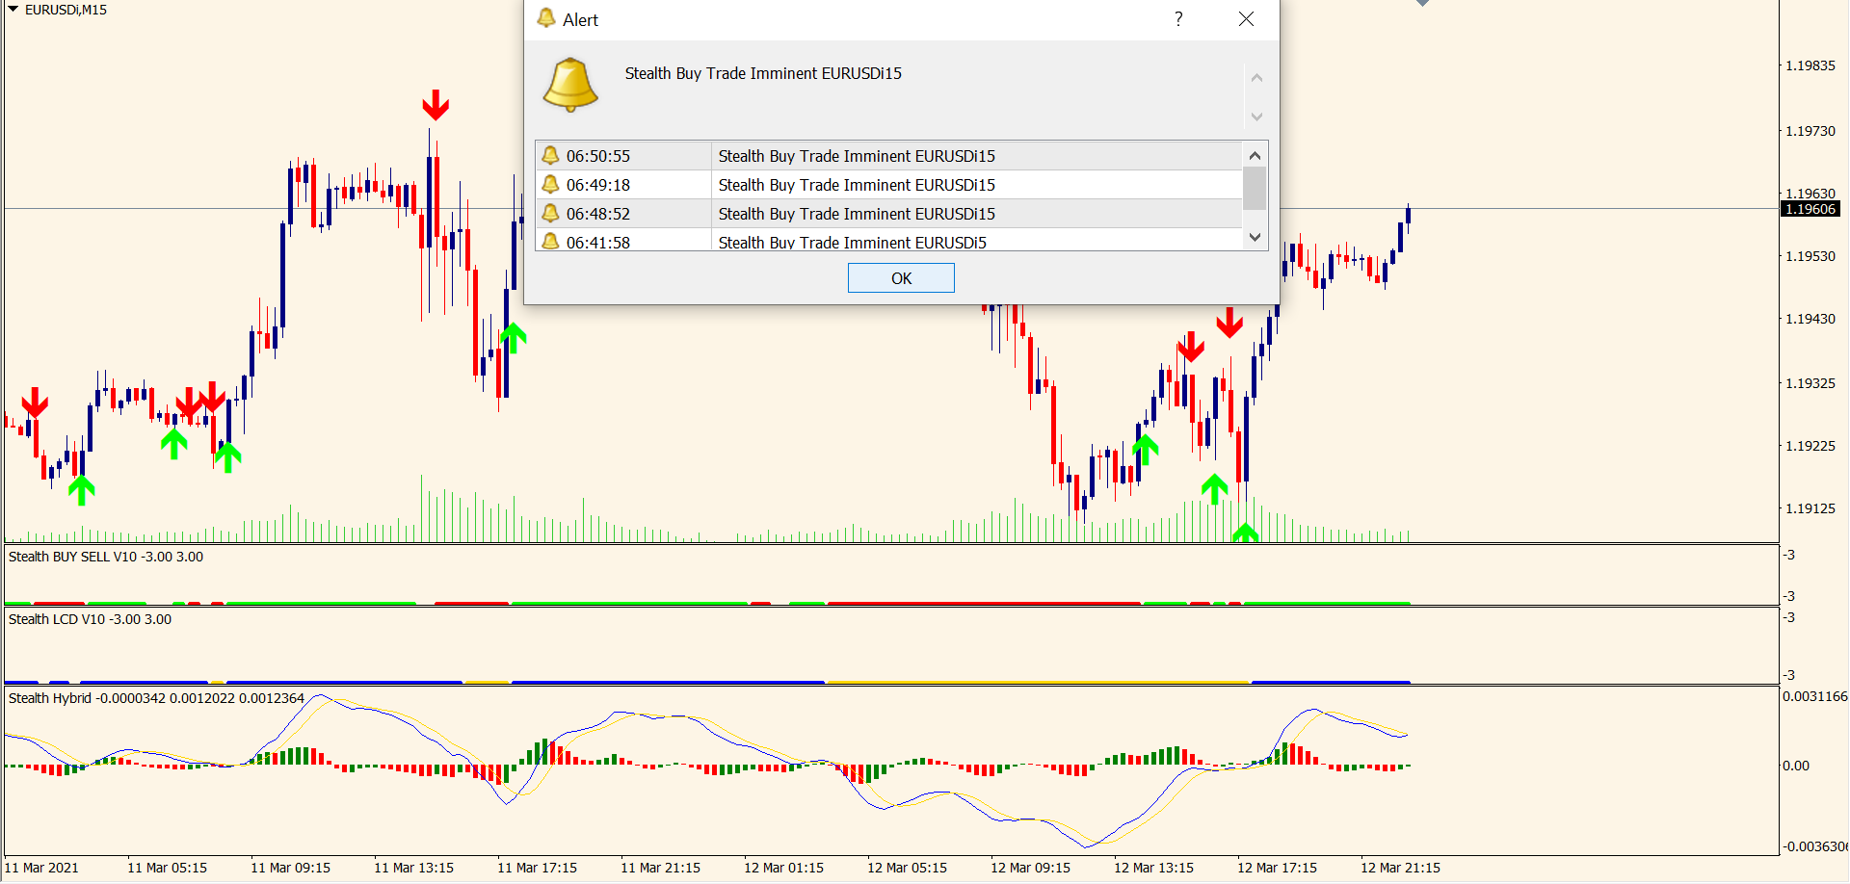
Task: Click the alert list scrollbar thumb
Action: pos(1255,188)
